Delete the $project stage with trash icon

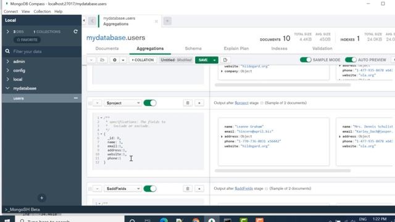point(188,103)
